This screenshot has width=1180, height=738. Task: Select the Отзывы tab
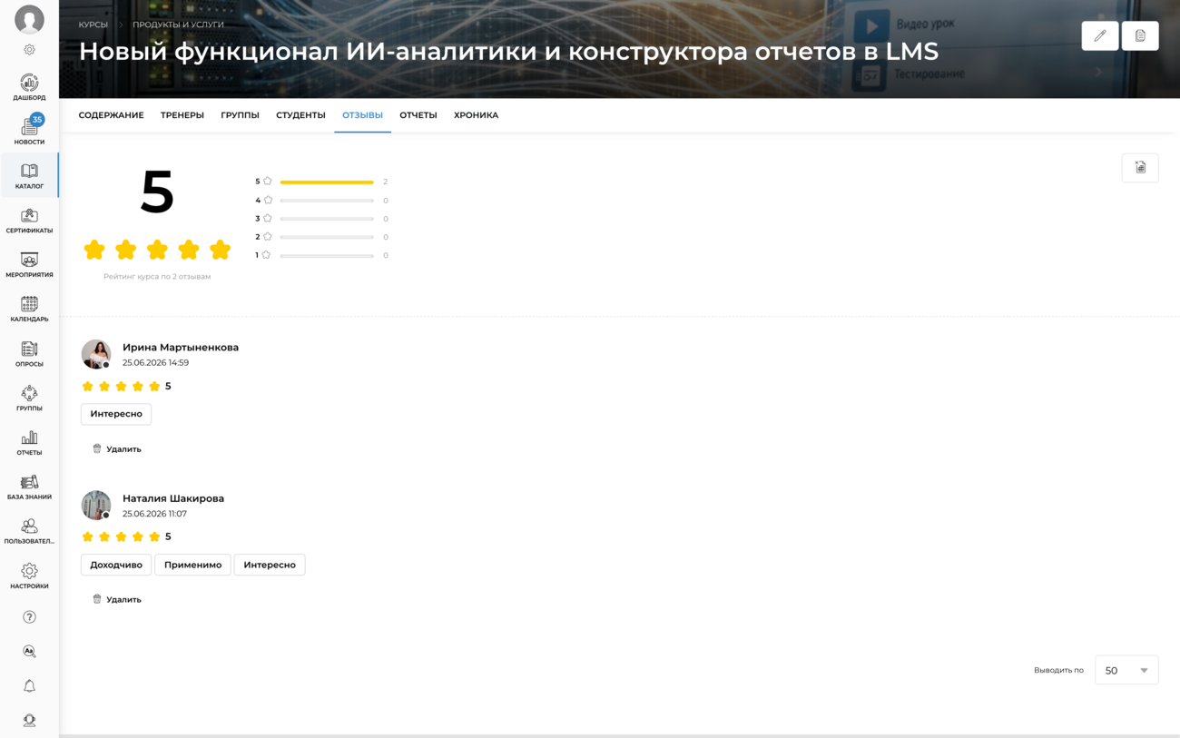coord(362,115)
